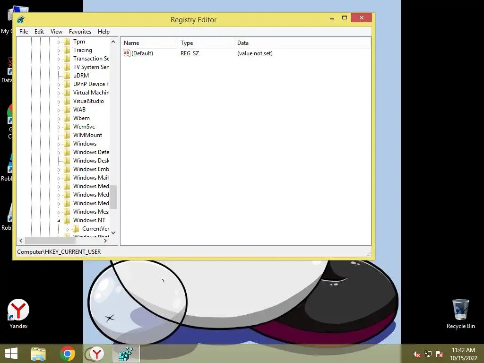Sort values by the Data column header
Image resolution: width=484 pixels, height=363 pixels.
tap(302, 43)
